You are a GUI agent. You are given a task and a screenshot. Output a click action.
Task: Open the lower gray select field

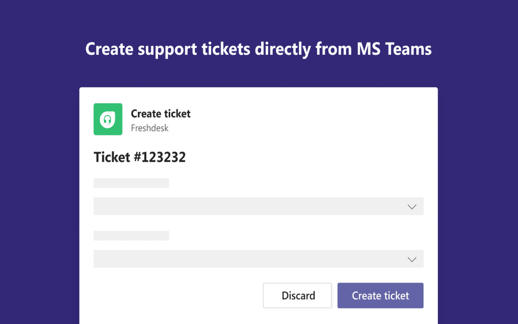click(x=258, y=259)
